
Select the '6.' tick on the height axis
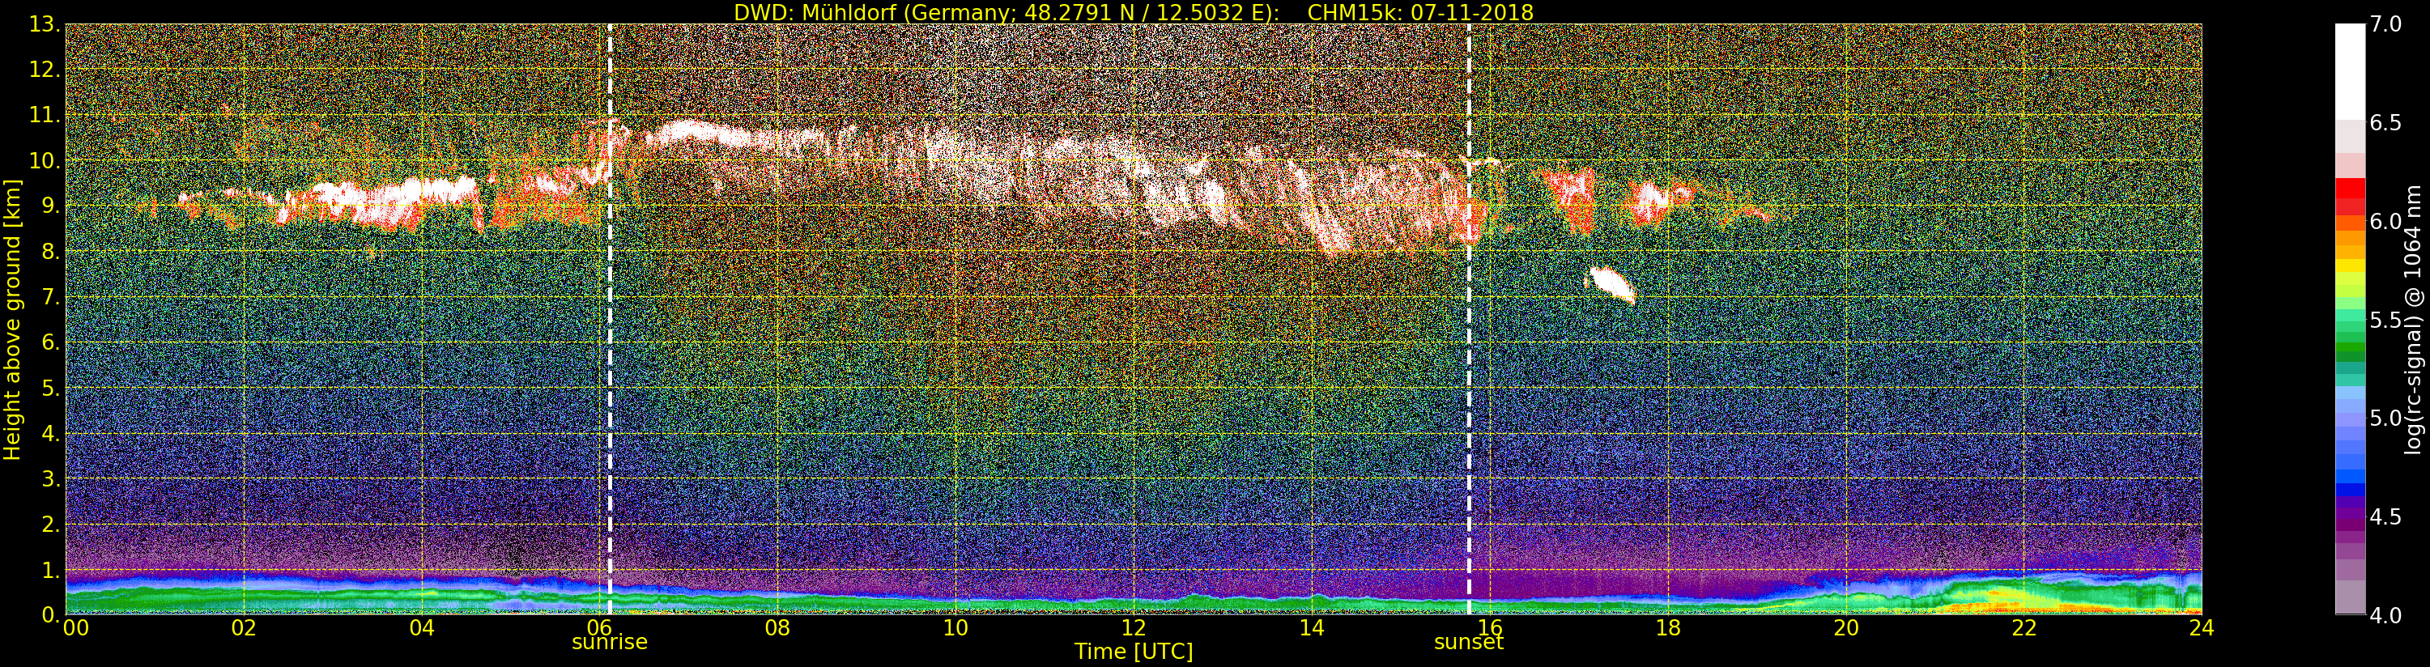(50, 342)
